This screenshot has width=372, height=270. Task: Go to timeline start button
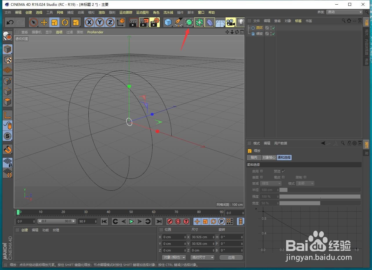[x=104, y=221]
